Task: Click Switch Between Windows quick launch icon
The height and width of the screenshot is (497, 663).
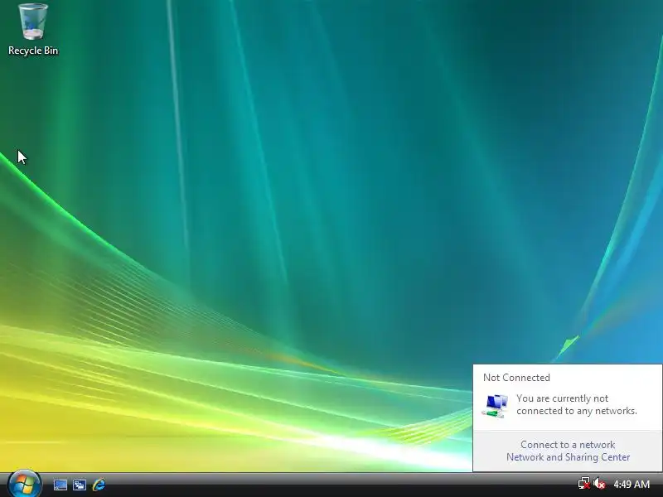Action: (79, 485)
